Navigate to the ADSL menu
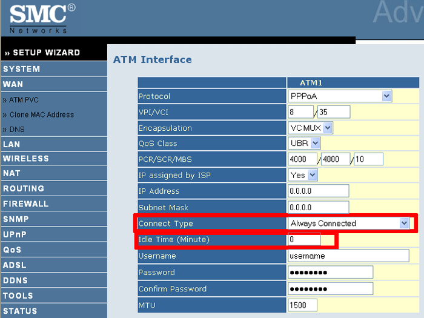The image size is (424, 318). pos(15,265)
